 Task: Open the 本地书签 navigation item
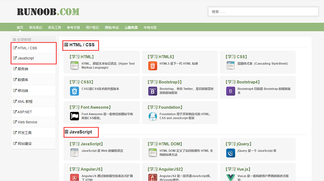(x=150, y=27)
